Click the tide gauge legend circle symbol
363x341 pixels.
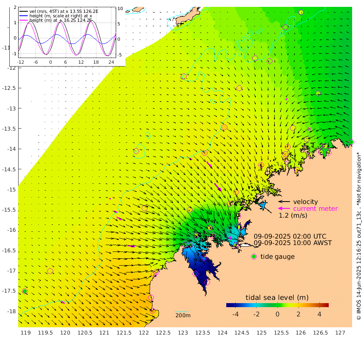point(254,257)
